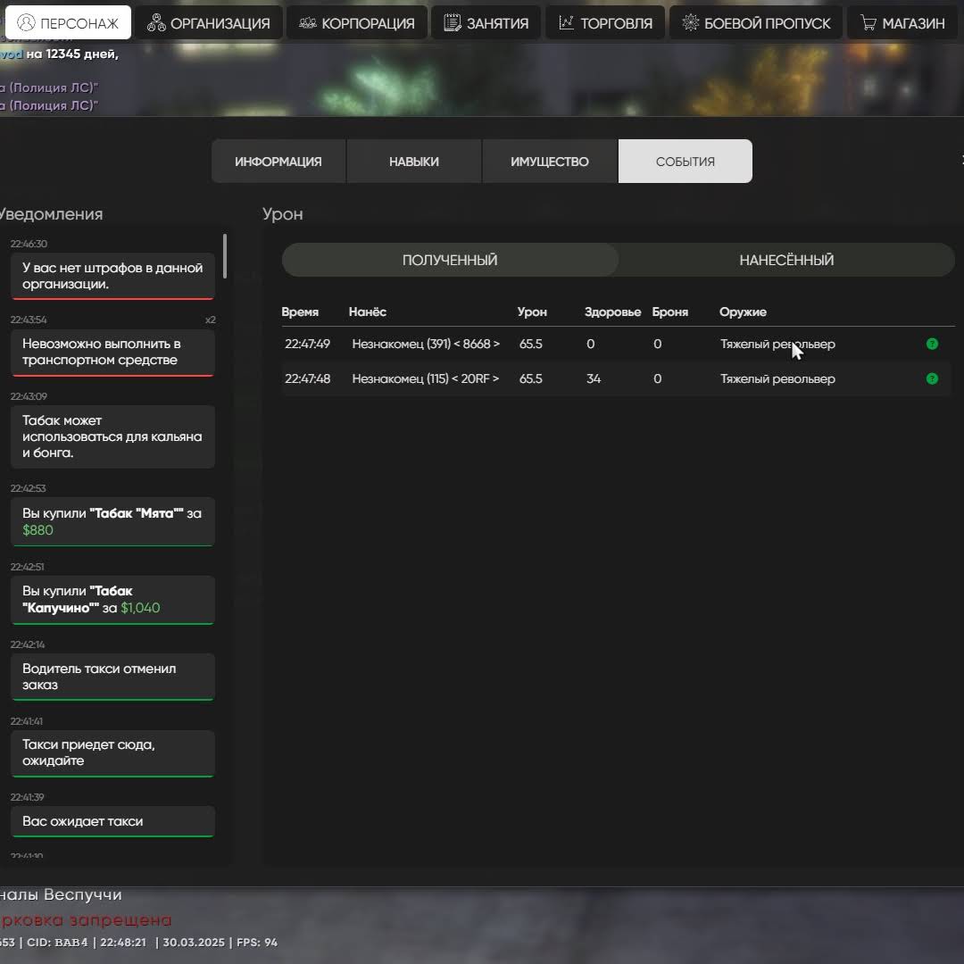Click the МАГАЗИН shopping cart icon

[868, 23]
